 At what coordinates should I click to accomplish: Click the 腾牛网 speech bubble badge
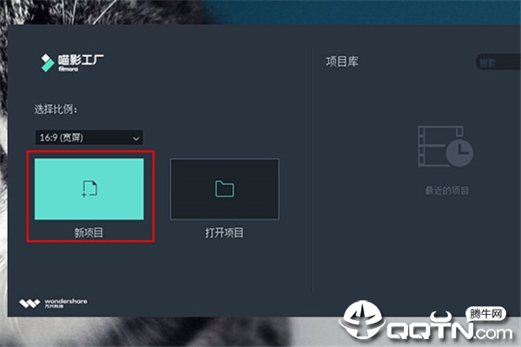coord(485,314)
